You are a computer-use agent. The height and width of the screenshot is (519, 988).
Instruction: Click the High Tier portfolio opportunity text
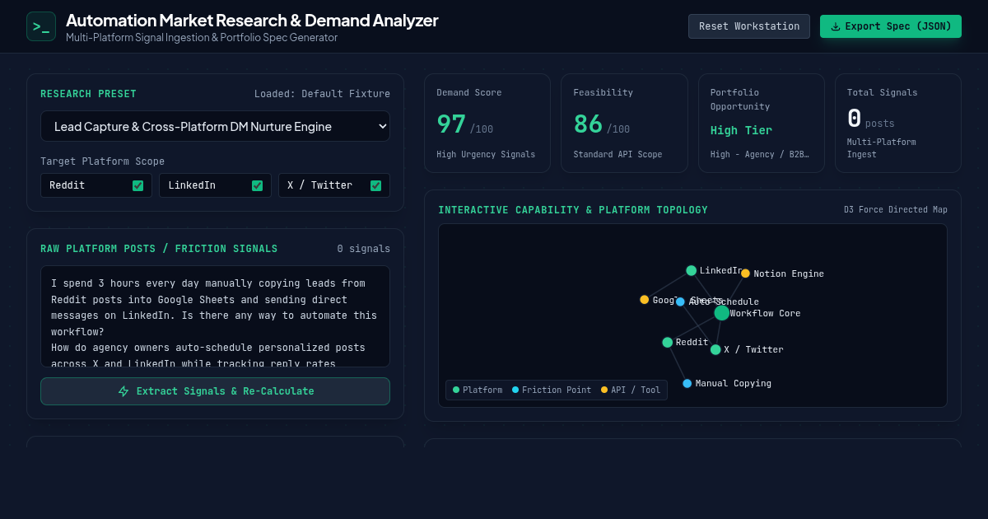741,130
